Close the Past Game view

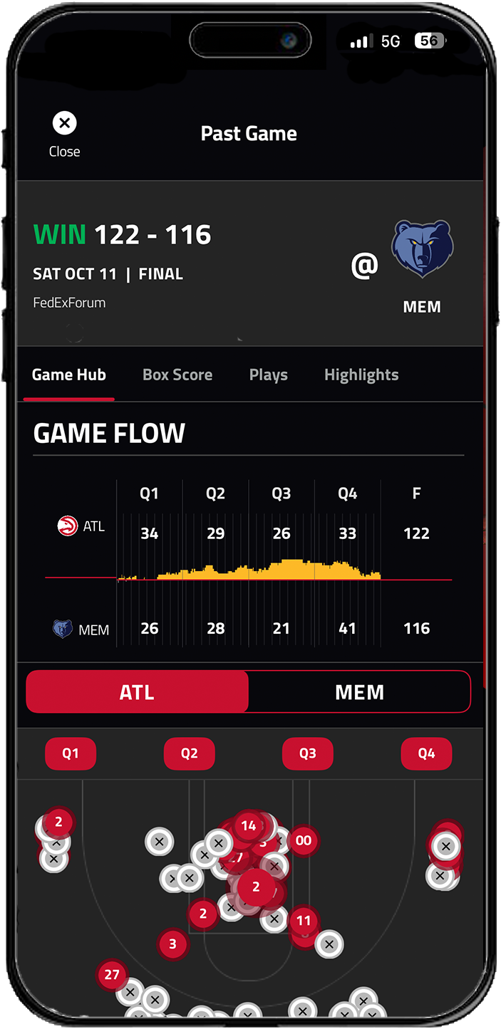(x=64, y=122)
